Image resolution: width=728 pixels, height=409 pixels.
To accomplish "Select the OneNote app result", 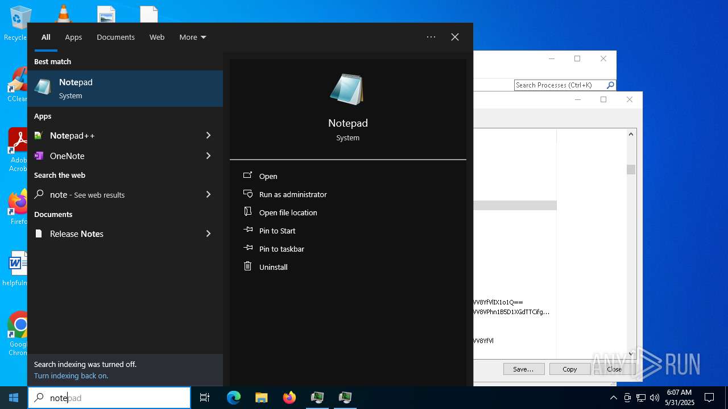I will click(125, 156).
